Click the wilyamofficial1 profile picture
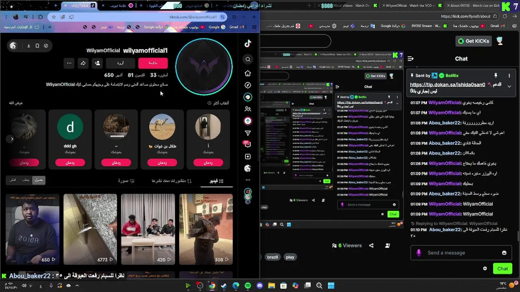The height and width of the screenshot is (292, 520). 204,67
